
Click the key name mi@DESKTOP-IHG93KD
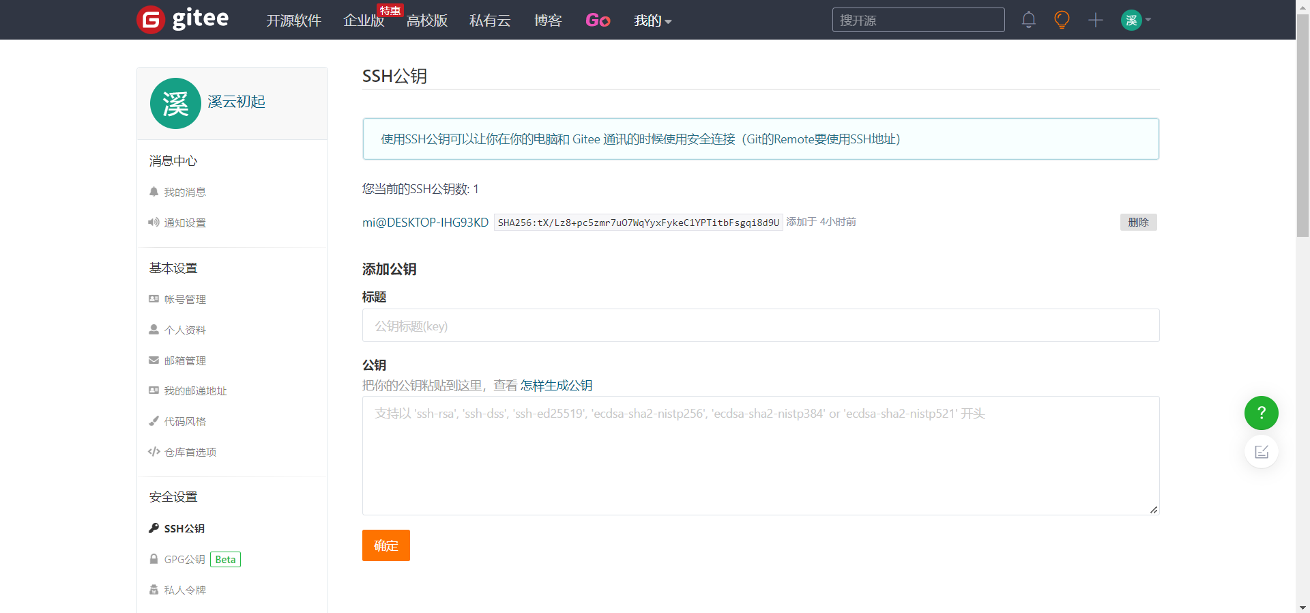pyautogui.click(x=425, y=223)
